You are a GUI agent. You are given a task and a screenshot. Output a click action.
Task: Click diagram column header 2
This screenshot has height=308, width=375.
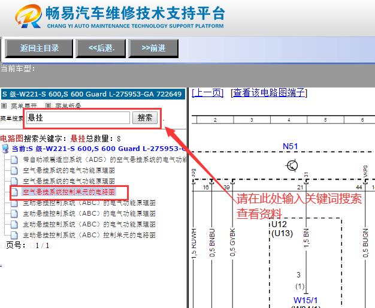pyautogui.click(x=215, y=120)
